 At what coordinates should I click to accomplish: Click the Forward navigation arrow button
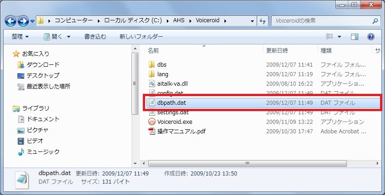click(x=23, y=21)
